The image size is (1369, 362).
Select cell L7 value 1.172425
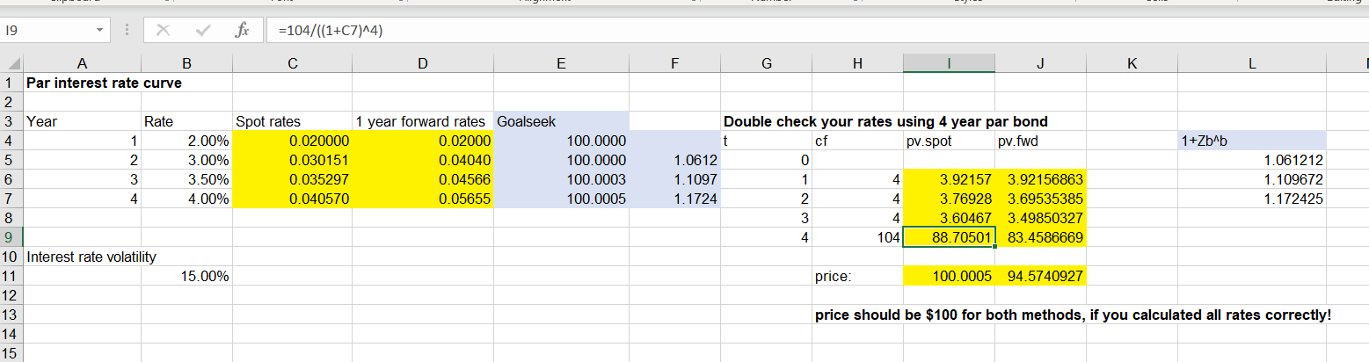[x=1251, y=199]
